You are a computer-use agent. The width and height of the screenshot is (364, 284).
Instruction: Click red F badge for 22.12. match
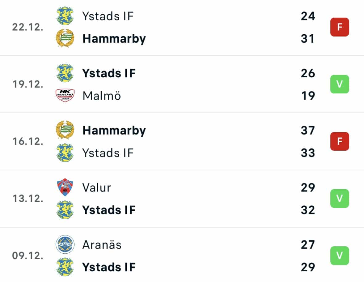pos(340,27)
